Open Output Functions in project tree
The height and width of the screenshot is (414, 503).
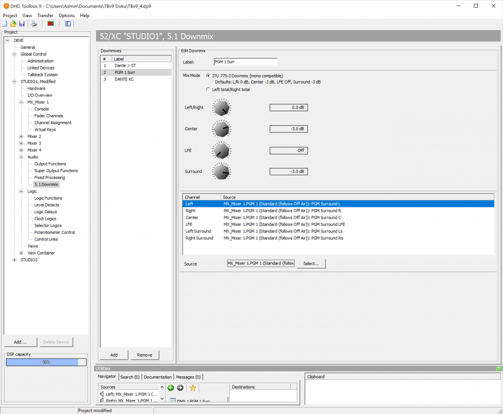[x=50, y=164]
